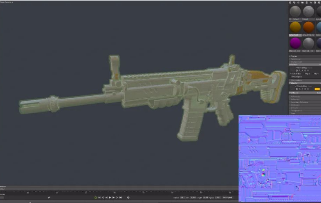The height and width of the screenshot is (203, 321).
Task: Click the Albedo Map magnifier icon
Action: 299,89
